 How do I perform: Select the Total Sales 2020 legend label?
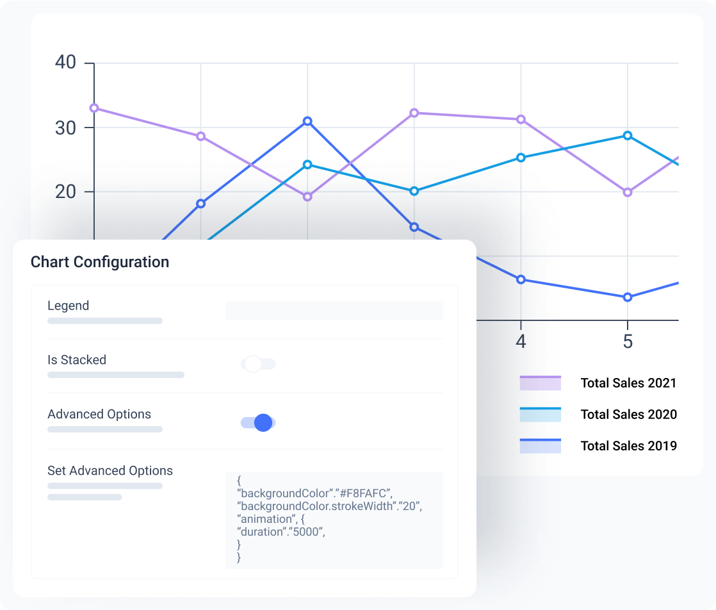(628, 415)
